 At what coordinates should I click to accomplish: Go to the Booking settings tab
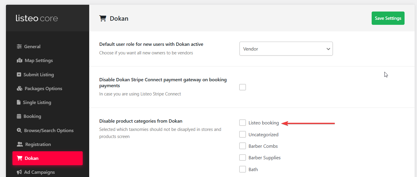point(32,116)
